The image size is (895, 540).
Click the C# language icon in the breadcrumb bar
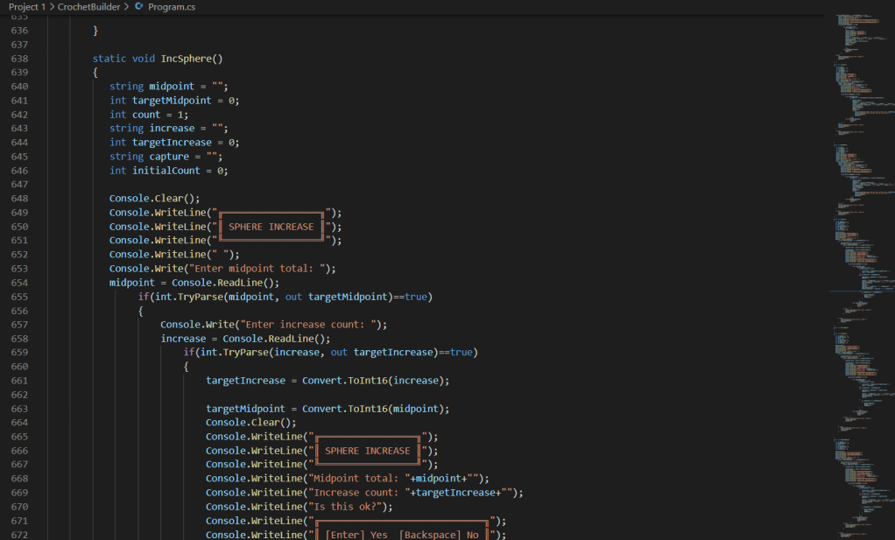click(x=137, y=5)
